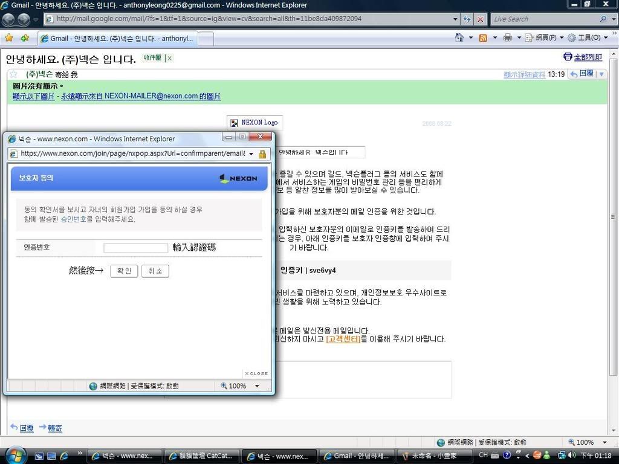Click the Favorites star icon

pyautogui.click(x=9, y=37)
